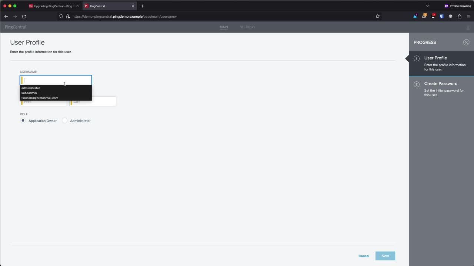Viewport: 474px width, 266px height.
Task: Open the Firefox hamburger application menu
Action: (x=468, y=16)
